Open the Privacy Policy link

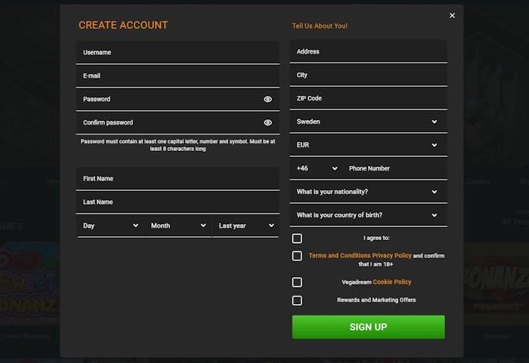(391, 256)
